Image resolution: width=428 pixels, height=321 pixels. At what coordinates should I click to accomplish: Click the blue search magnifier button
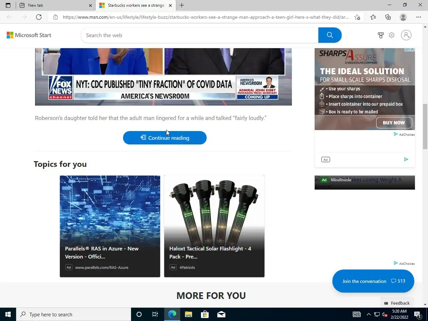(x=330, y=35)
